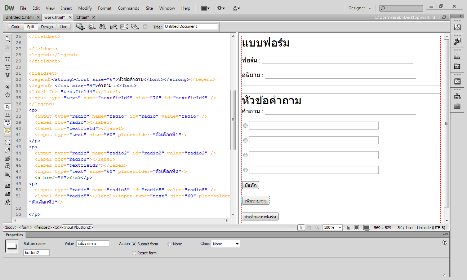Open Layout dropdown in application bar

click(205, 8)
